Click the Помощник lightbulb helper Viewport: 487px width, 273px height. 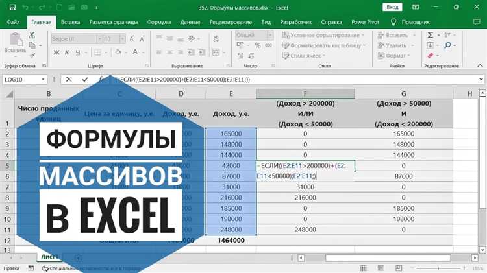coord(410,22)
